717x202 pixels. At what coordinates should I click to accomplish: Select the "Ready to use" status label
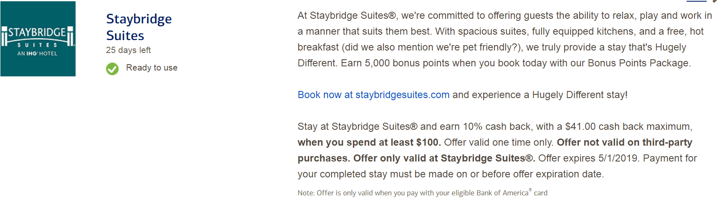tap(152, 68)
